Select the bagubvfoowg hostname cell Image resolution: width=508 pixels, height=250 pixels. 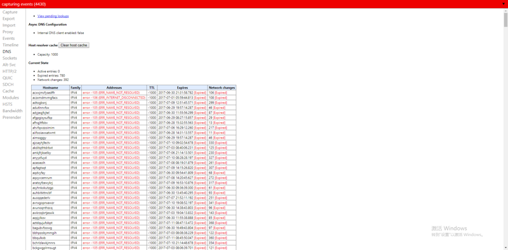(50, 228)
